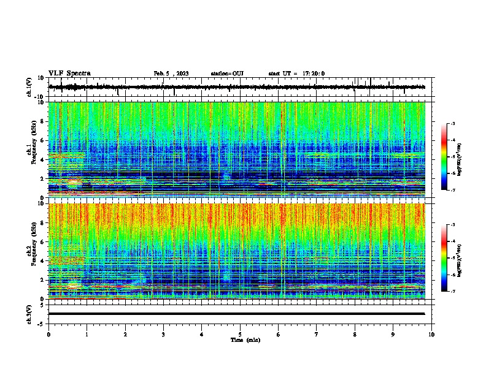Click time axis tick label '8'

tap(355, 335)
